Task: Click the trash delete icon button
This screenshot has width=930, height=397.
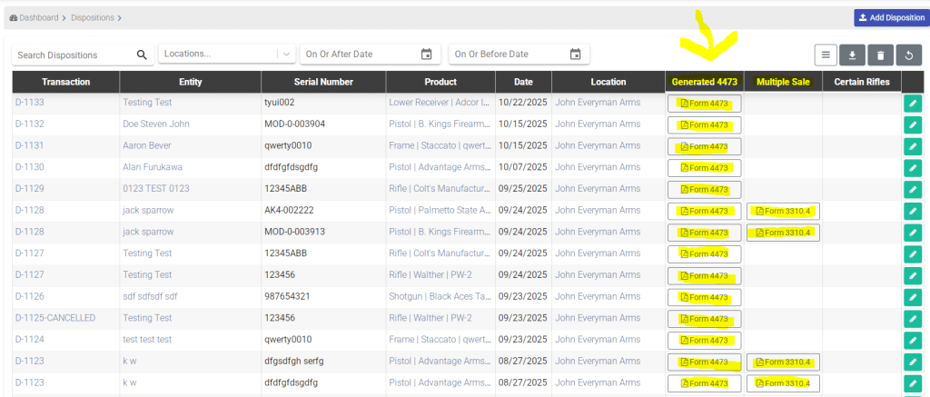Action: coord(879,55)
